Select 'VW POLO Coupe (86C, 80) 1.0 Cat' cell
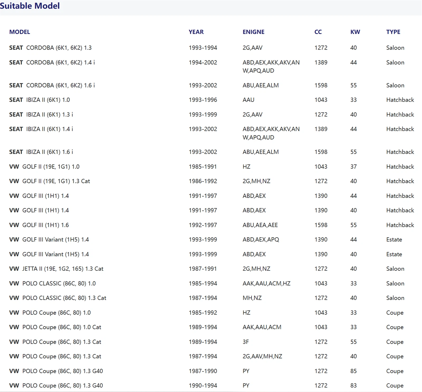The image size is (422, 392). 55,327
